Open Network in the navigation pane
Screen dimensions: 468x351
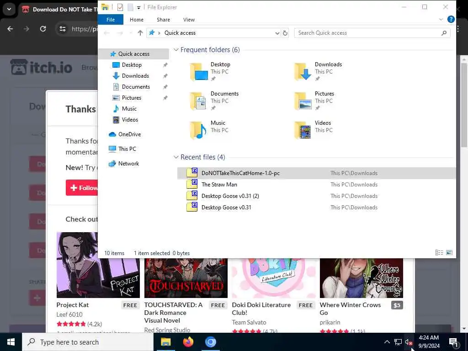pyautogui.click(x=128, y=164)
